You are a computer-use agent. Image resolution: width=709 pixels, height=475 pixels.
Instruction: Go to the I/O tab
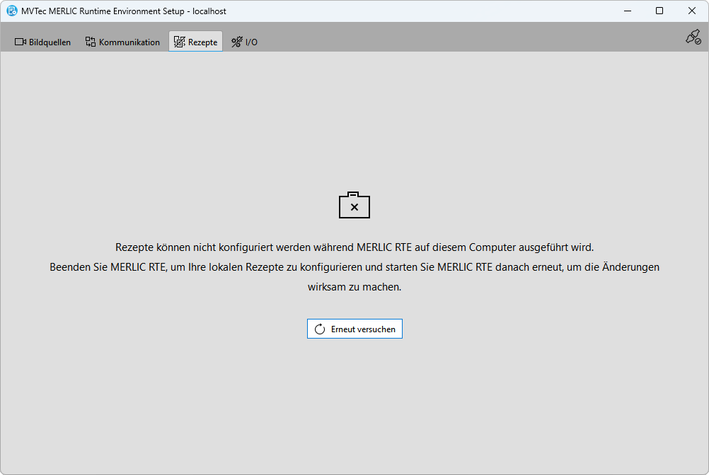click(245, 42)
